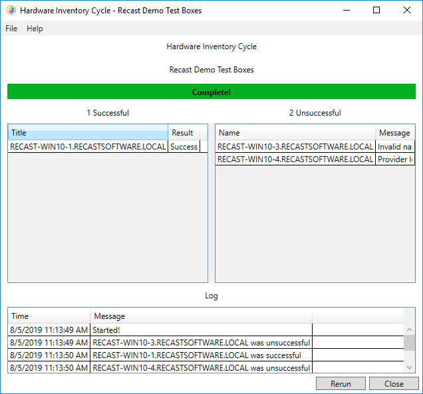Select RECAST-WIN10-1.RECASTSOFTWARE.LOCAL in Successful list
Screen dimensions: 423x394
point(88,147)
